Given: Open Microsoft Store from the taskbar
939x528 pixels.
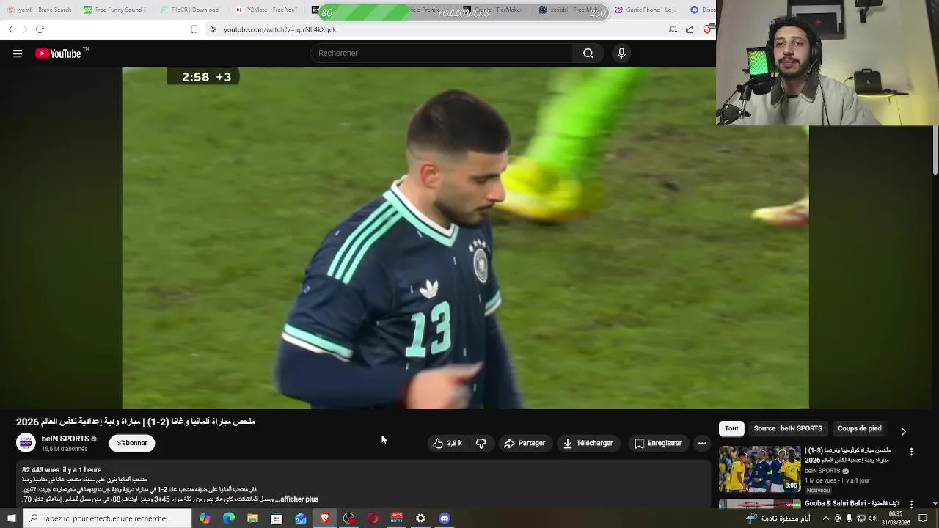Looking at the screenshot, I should click(277, 518).
